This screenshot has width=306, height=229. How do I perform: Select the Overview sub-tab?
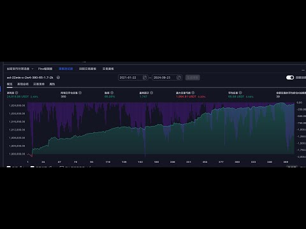tap(10, 84)
